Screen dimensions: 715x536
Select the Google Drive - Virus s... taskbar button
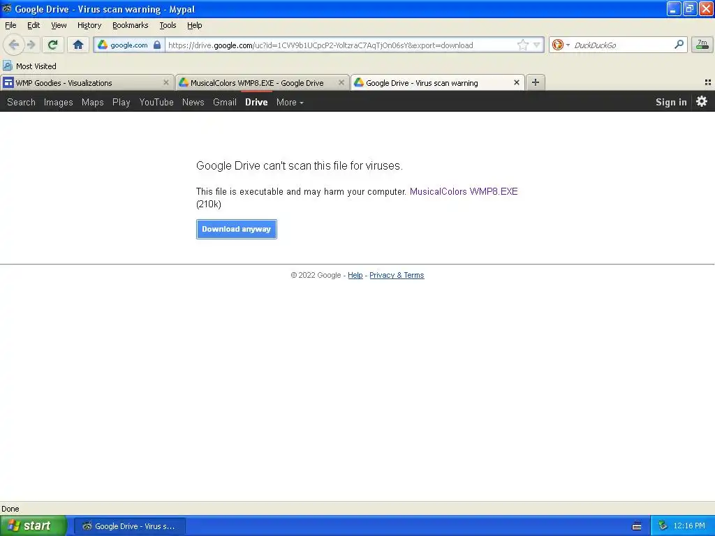(x=129, y=526)
